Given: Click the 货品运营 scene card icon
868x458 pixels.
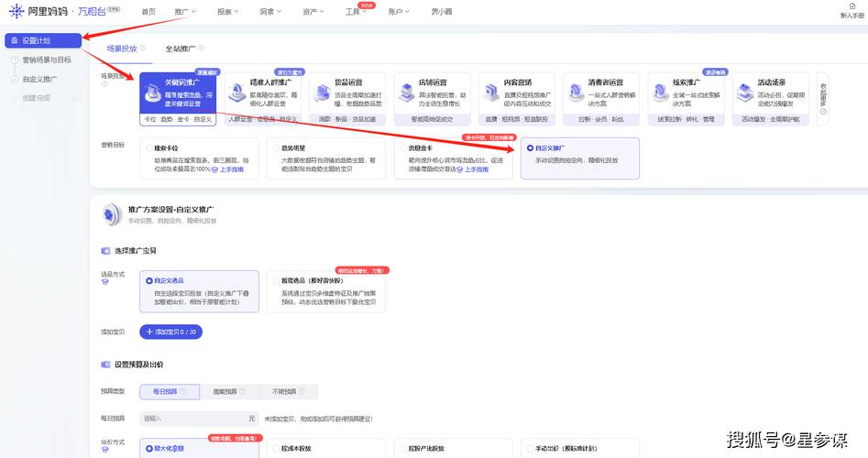Looking at the screenshot, I should [x=322, y=93].
